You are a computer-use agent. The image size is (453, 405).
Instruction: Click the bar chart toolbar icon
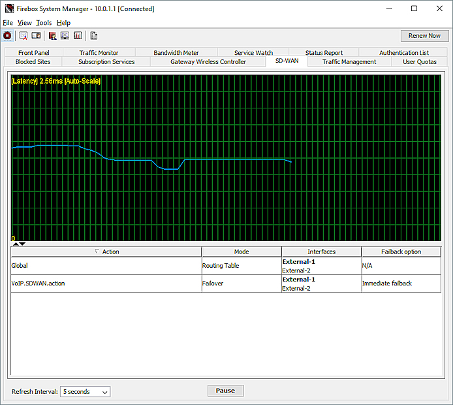click(x=78, y=35)
